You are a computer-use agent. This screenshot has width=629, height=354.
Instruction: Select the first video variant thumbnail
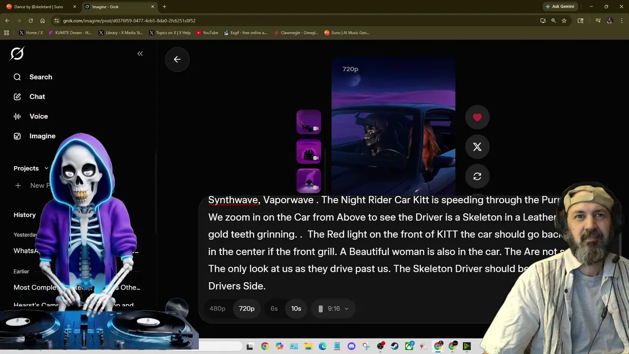click(309, 122)
